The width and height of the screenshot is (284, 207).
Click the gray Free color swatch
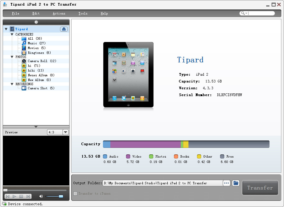222,156
